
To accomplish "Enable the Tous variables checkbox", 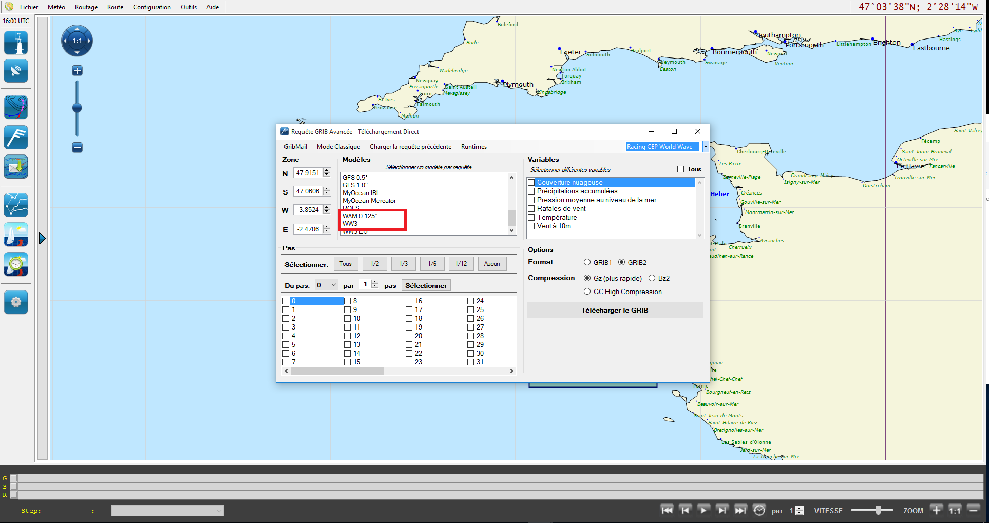I will point(680,169).
